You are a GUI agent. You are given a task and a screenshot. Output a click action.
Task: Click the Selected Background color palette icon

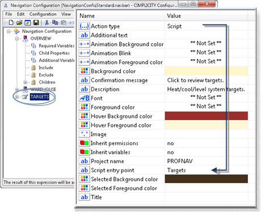click(84, 179)
